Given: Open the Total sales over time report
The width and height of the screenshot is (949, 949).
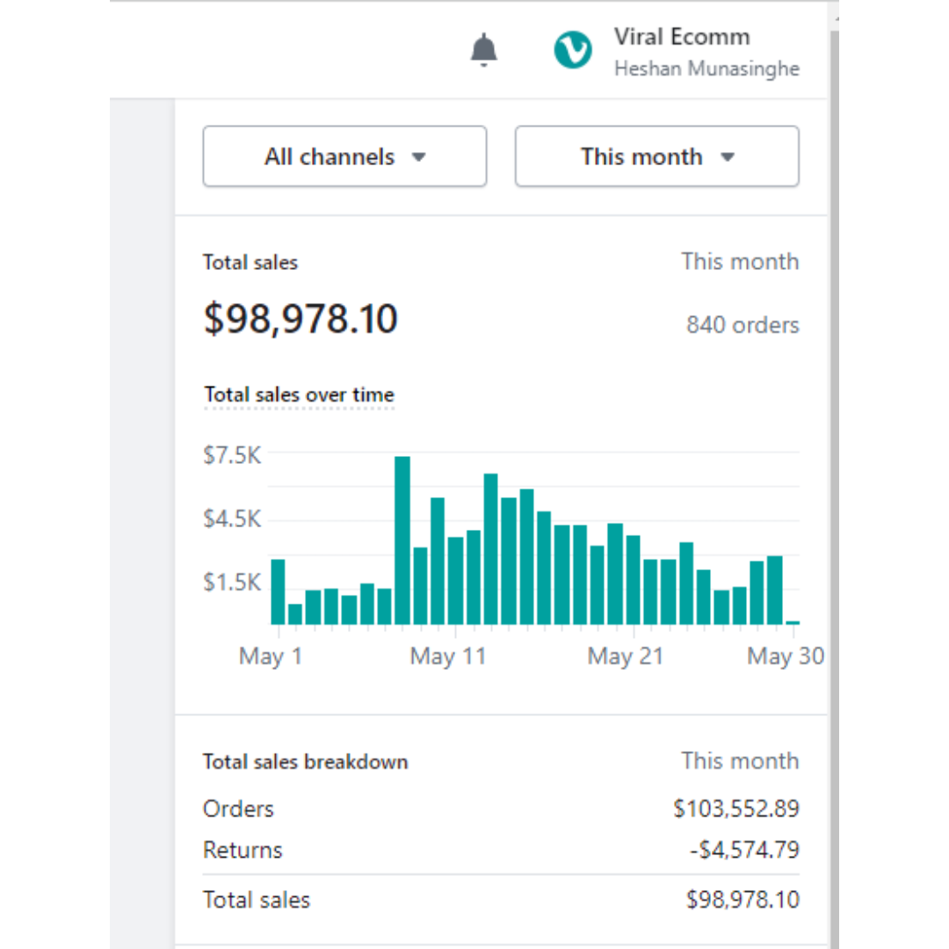Looking at the screenshot, I should click(x=299, y=395).
